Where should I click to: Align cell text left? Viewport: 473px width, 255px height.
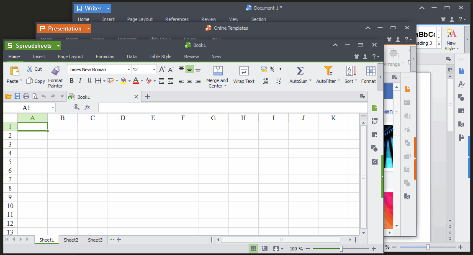click(181, 81)
